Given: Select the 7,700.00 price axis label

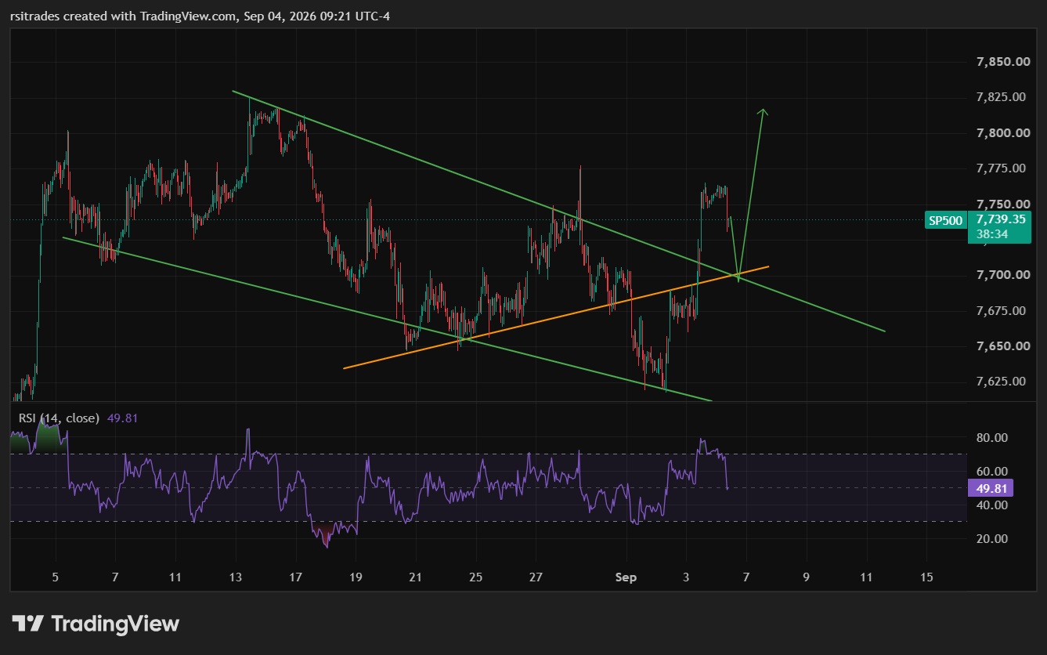Looking at the screenshot, I should [1002, 275].
